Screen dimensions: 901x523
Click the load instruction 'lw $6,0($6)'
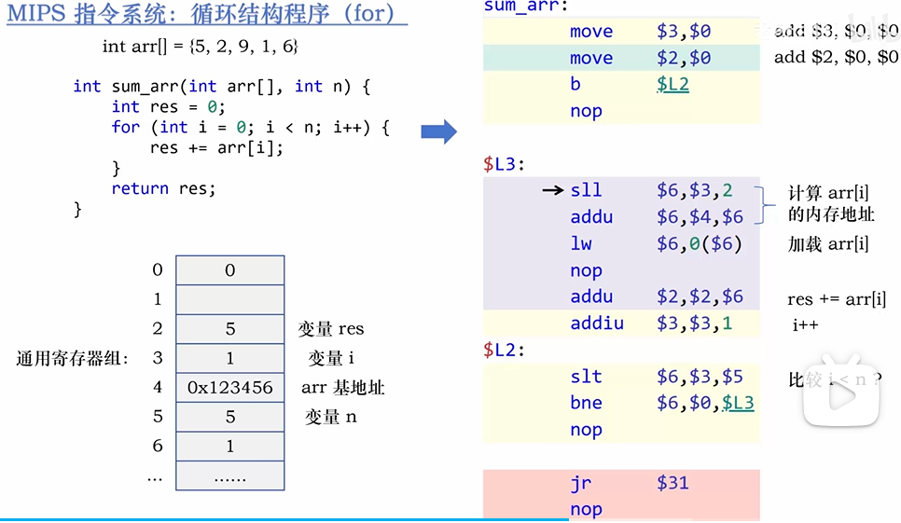point(657,243)
